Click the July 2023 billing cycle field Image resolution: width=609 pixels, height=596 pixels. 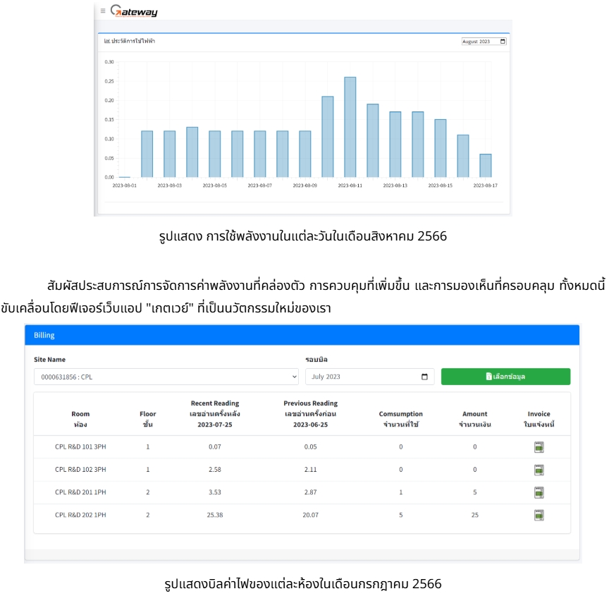click(x=363, y=377)
